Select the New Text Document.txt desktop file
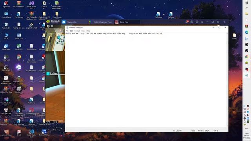 coord(31,58)
